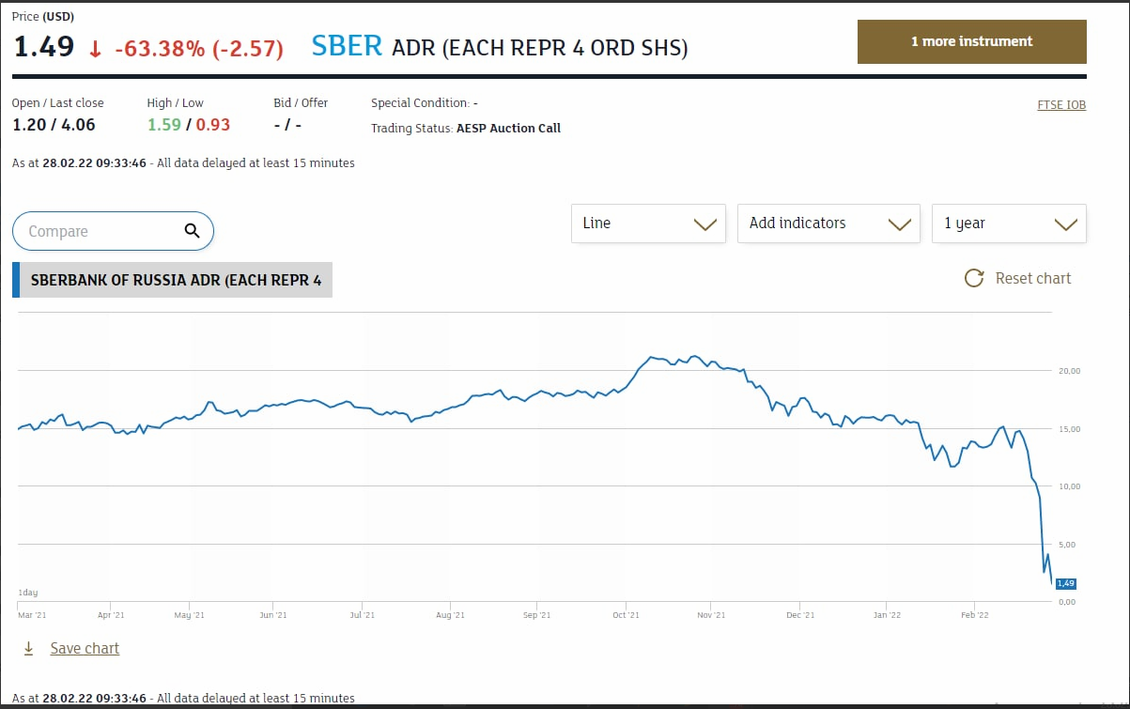Expand the Add indicators dropdown

pos(828,223)
